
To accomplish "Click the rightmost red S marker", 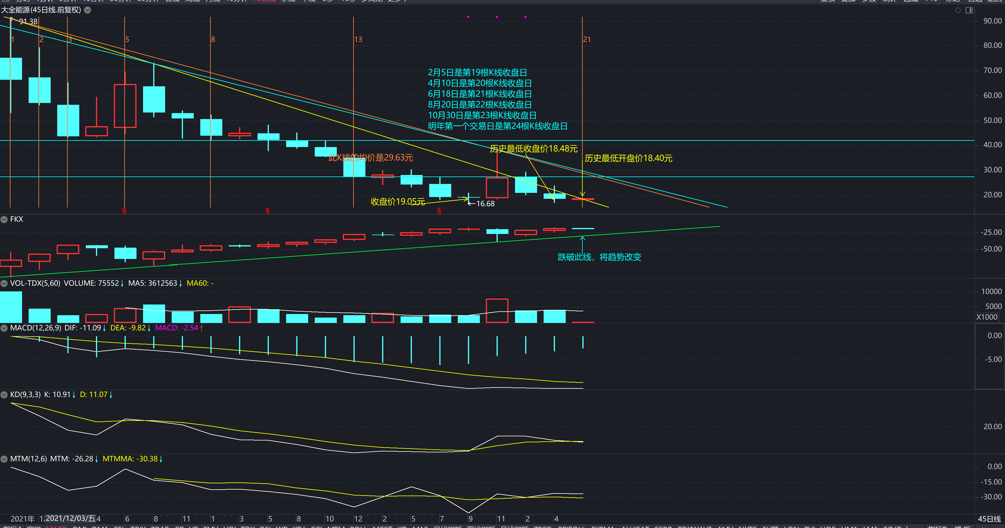I will click(439, 211).
